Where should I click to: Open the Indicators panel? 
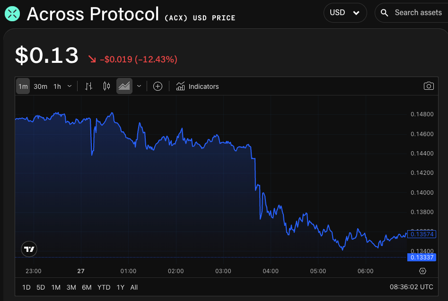click(x=197, y=86)
